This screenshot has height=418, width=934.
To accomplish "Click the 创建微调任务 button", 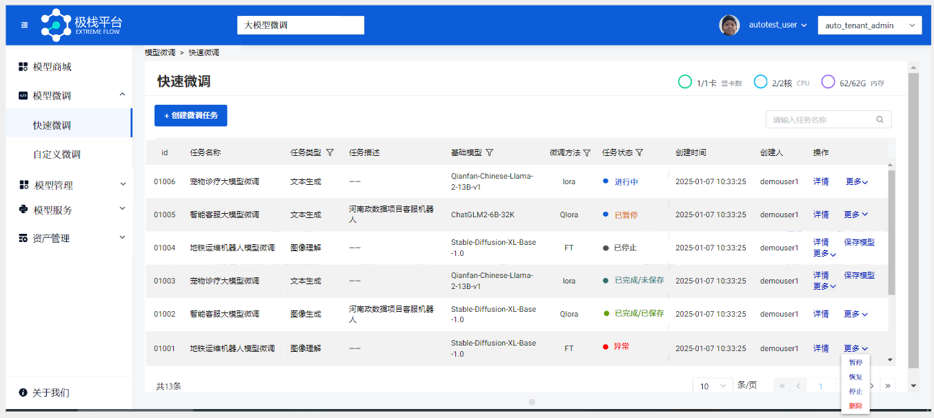I will tap(190, 115).
